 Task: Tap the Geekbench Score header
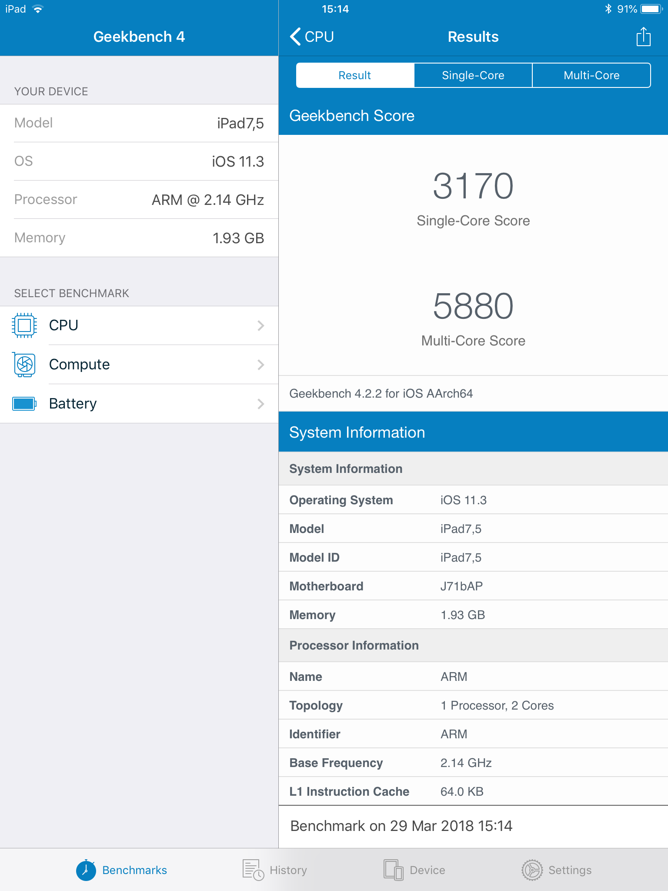point(473,116)
